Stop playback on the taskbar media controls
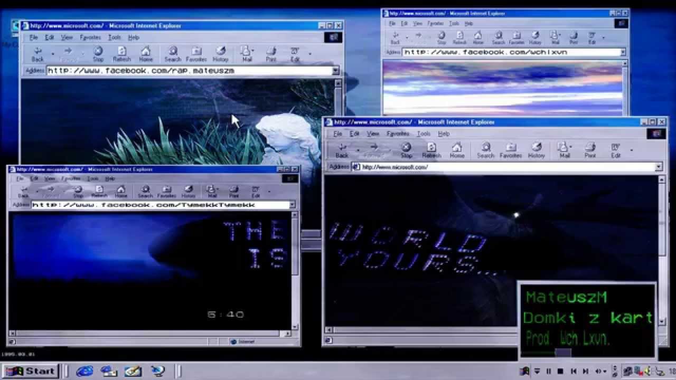676x380 pixels. [560, 371]
